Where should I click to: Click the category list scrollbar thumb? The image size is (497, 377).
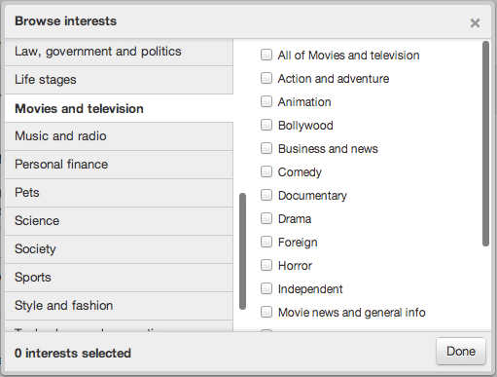(x=242, y=251)
